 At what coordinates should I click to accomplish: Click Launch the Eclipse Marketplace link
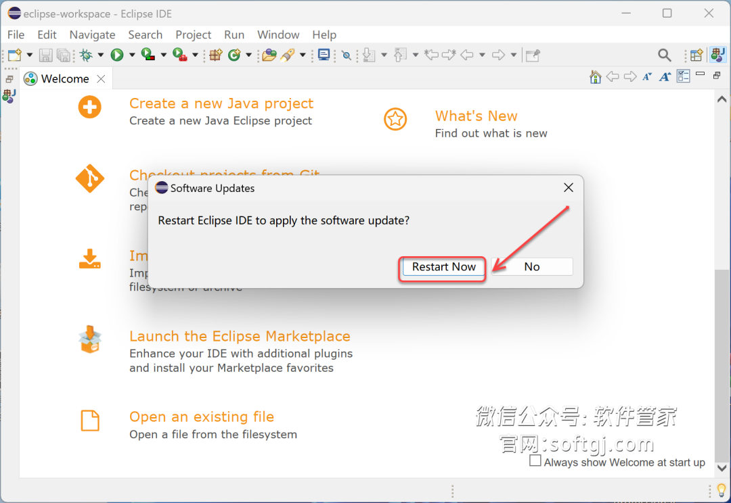click(x=240, y=336)
